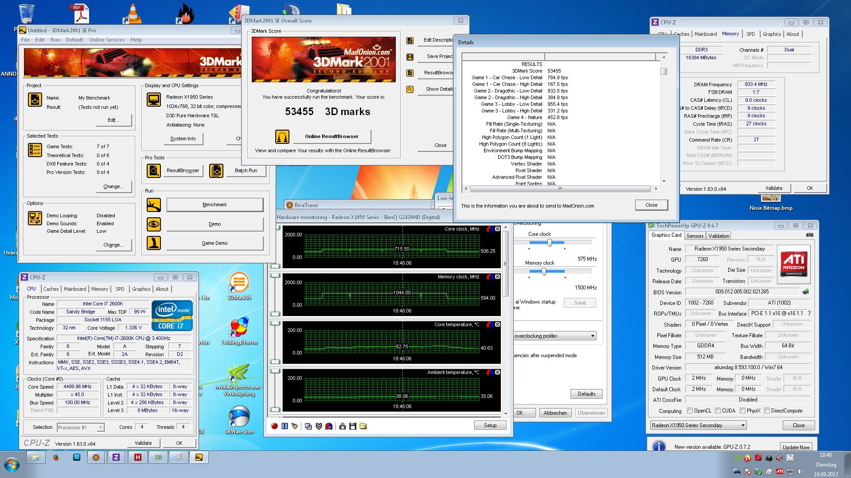The image size is (851, 478).
Task: Click the Neue Bitmap.bmp desktop file
Action: (x=771, y=203)
